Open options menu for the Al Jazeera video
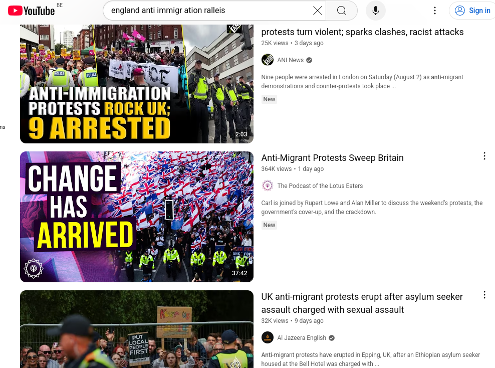The height and width of the screenshot is (368, 495). (484, 295)
